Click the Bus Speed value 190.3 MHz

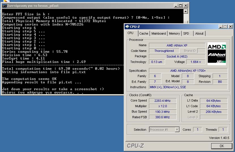tap(163, 112)
